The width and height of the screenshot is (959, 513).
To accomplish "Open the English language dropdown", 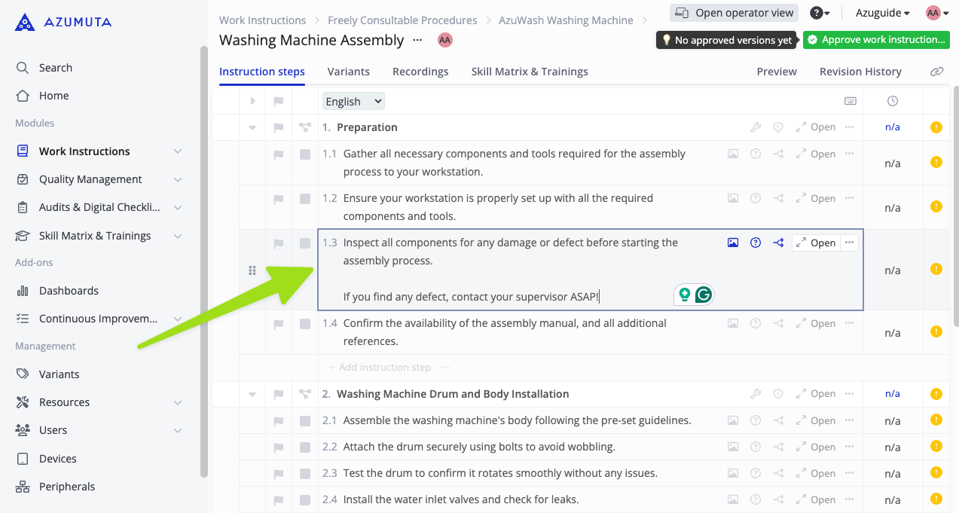I will point(353,101).
